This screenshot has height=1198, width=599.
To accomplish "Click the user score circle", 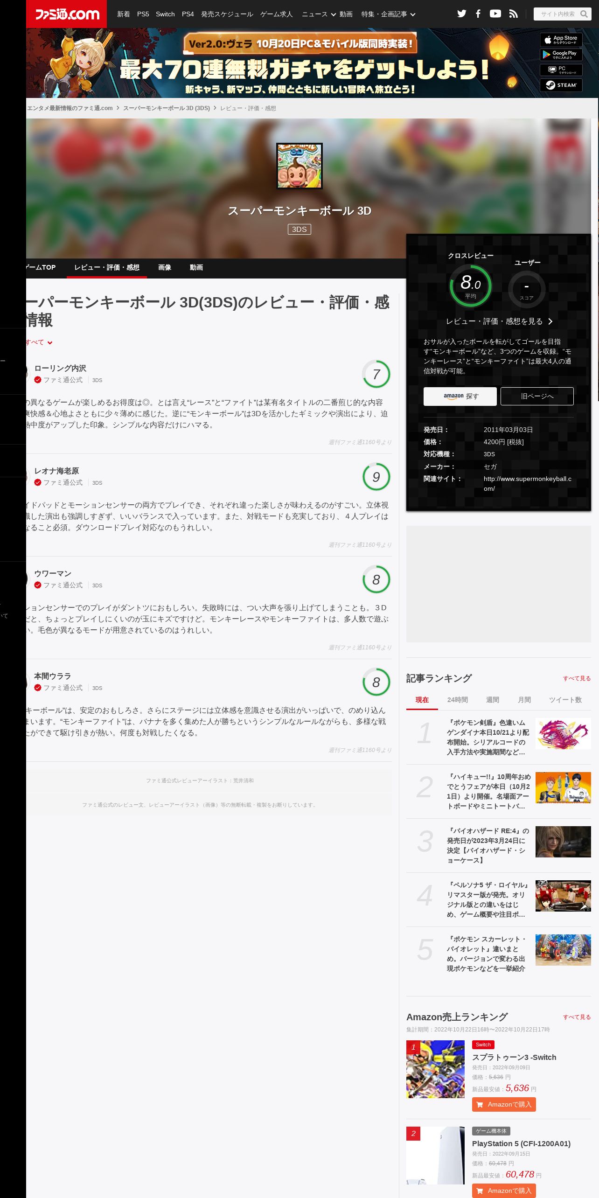I will pos(527,289).
